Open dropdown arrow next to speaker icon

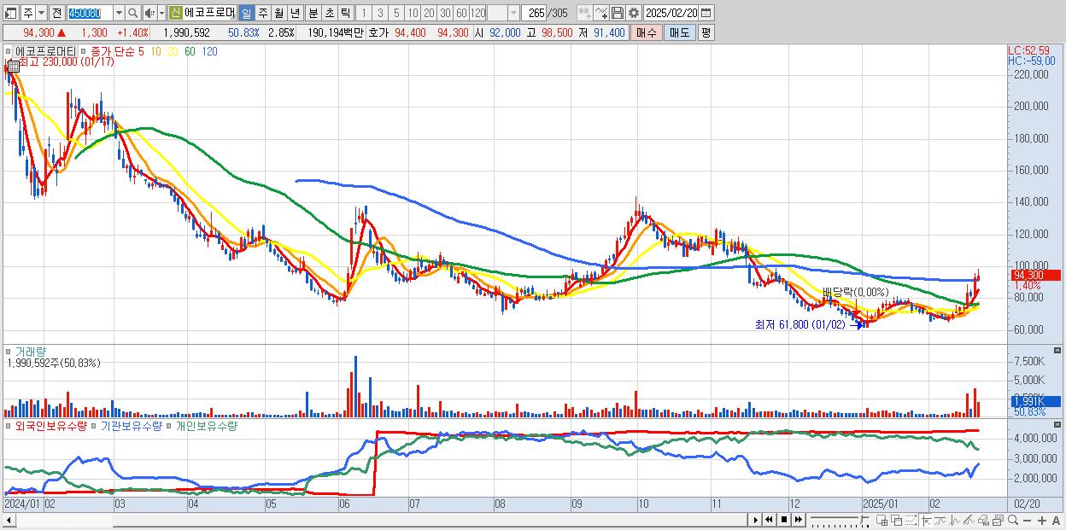coord(161,13)
